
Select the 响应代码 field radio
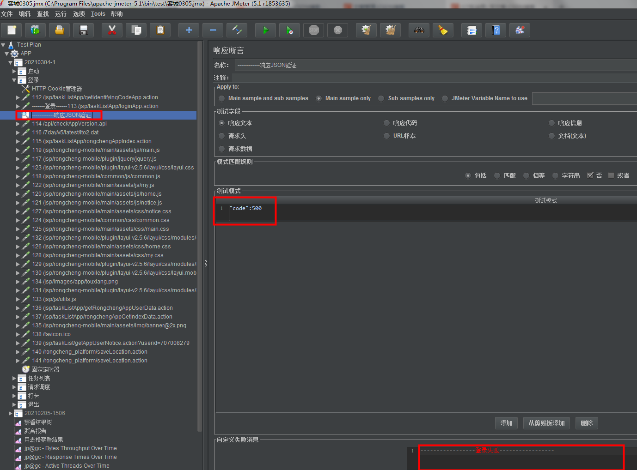[x=387, y=123]
